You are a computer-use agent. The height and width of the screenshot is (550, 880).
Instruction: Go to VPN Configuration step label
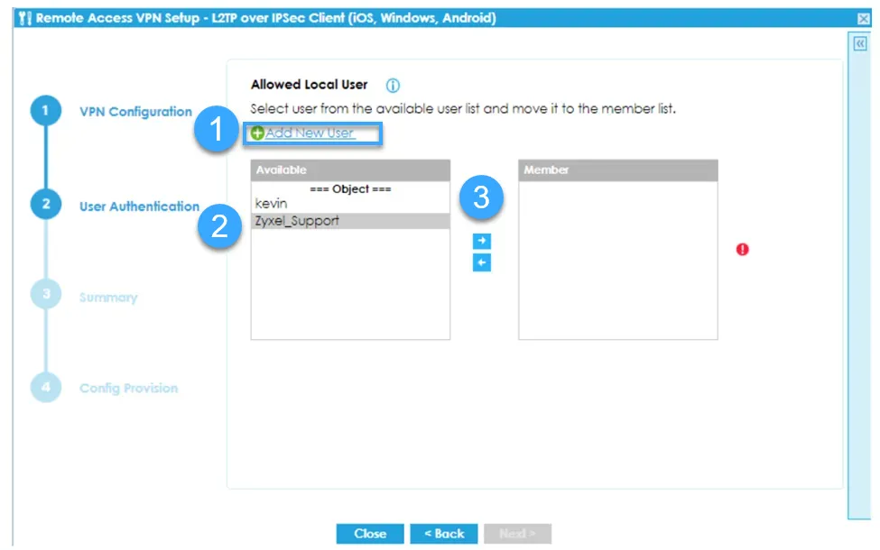pyautogui.click(x=135, y=112)
